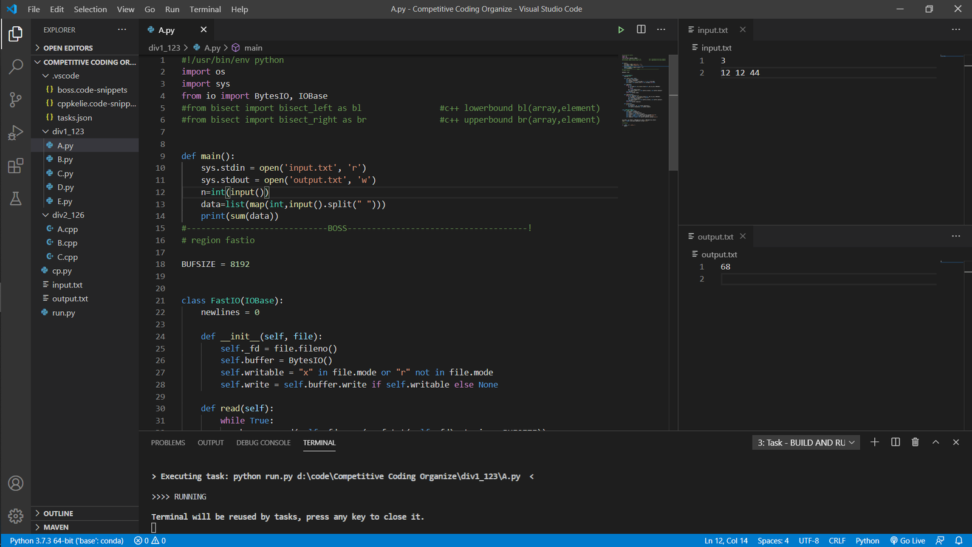The height and width of the screenshot is (547, 972).
Task: Maximize the terminal panel with the chevron-up
Action: coord(936,442)
